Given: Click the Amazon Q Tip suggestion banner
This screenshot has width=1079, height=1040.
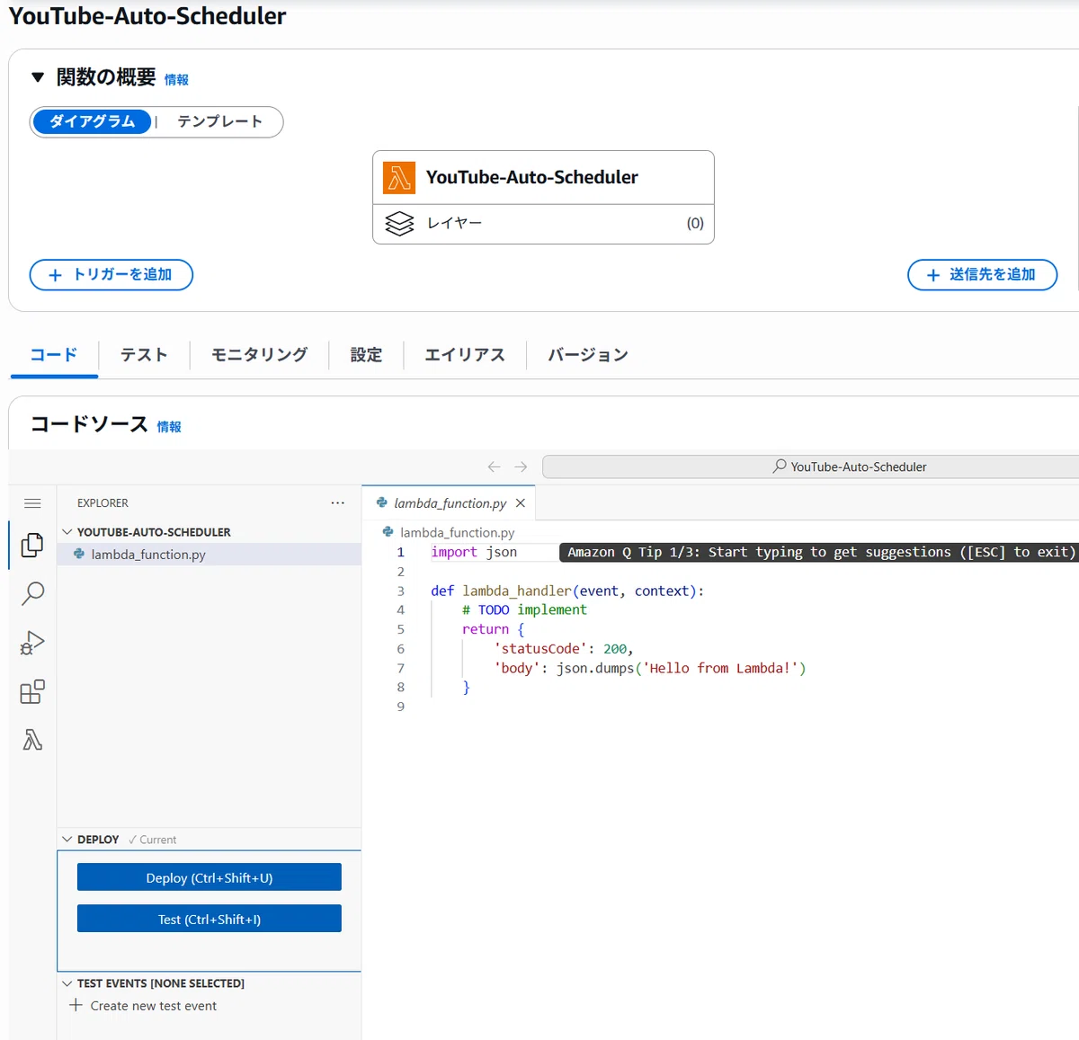Looking at the screenshot, I should tap(821, 552).
